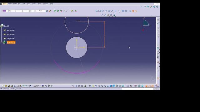200x112 pixels.
Task: Select the highlighted PartBody node
Action: click(11, 42)
